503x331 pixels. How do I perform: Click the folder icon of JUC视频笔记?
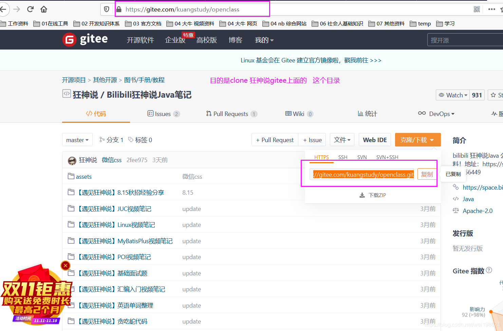71,209
